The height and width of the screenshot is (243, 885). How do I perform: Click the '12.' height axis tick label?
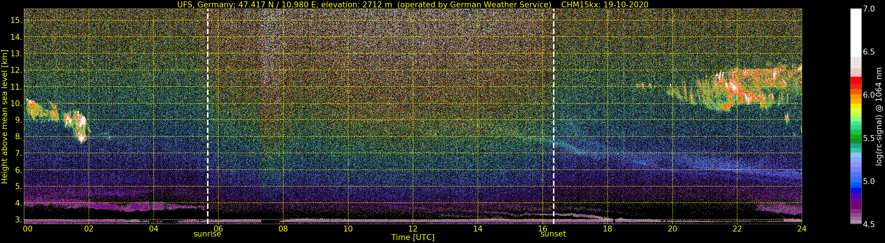point(16,70)
